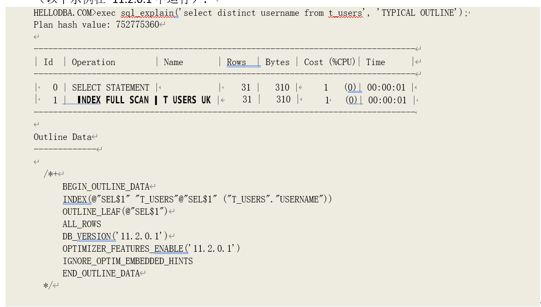The width and height of the screenshot is (541, 307).
Task: Click the Operation column header
Action: click(x=93, y=63)
